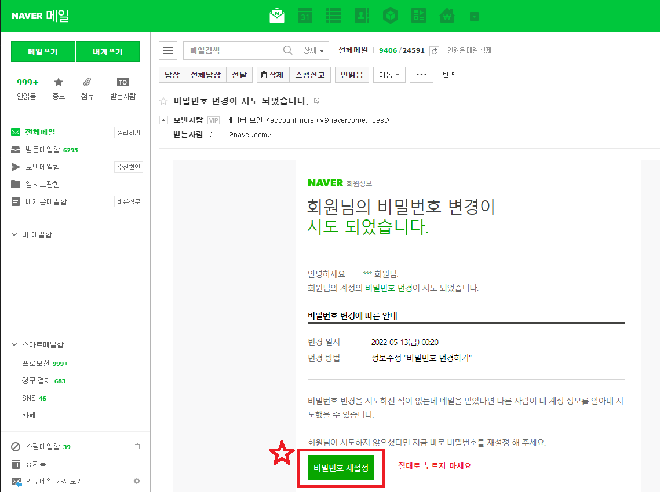Open 임시보관함 folder
The height and width of the screenshot is (492, 660).
point(42,184)
